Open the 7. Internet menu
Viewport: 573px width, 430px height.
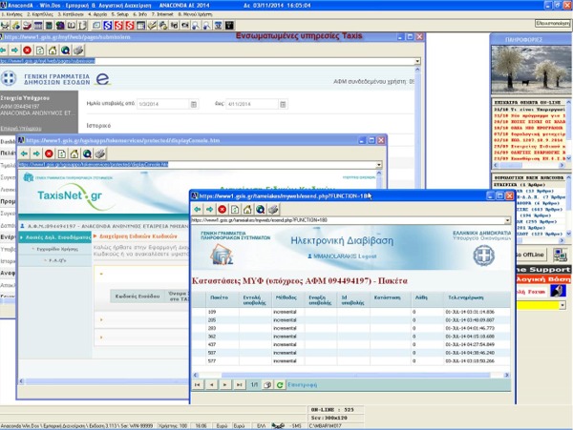[x=162, y=14]
